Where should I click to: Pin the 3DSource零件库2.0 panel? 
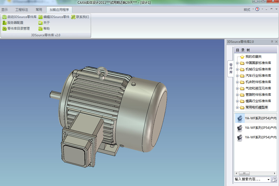click(x=272, y=42)
